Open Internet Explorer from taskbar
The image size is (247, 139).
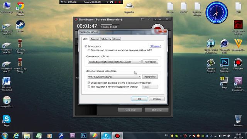[x=16, y=136]
